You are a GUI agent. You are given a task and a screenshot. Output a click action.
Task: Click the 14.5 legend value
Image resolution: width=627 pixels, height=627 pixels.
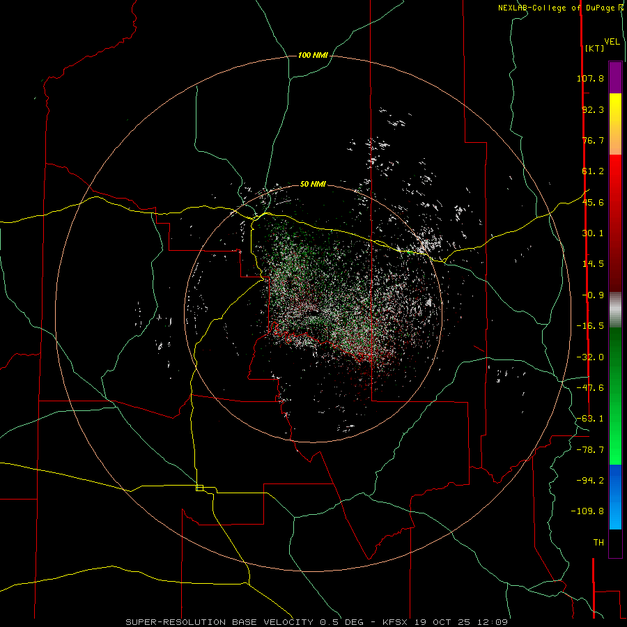[593, 264]
